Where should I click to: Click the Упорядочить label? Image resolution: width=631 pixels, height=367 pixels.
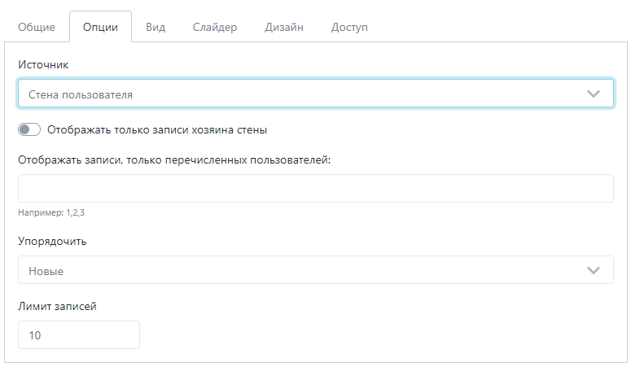point(52,242)
